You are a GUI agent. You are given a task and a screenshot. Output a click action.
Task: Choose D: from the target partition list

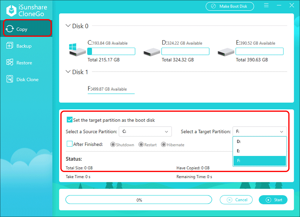point(259,142)
